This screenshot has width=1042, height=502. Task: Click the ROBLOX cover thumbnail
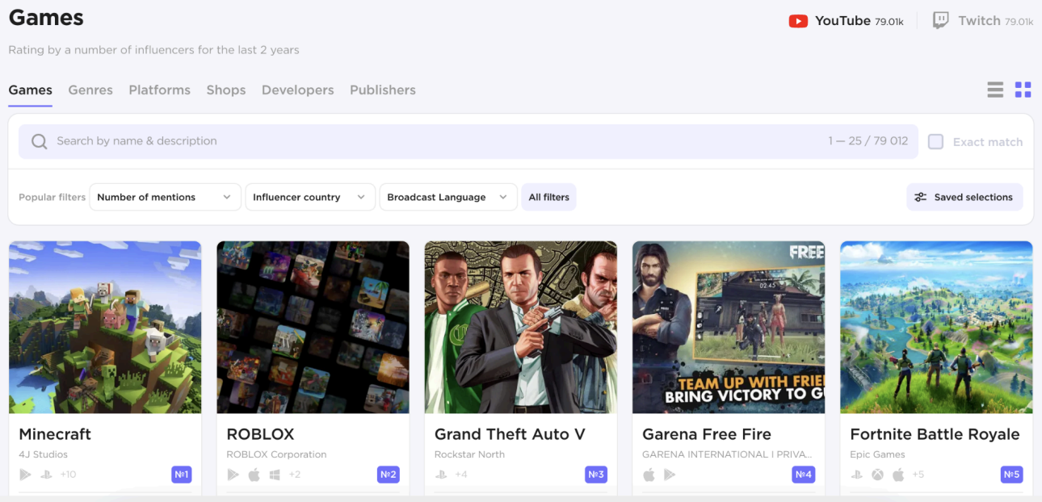point(313,327)
